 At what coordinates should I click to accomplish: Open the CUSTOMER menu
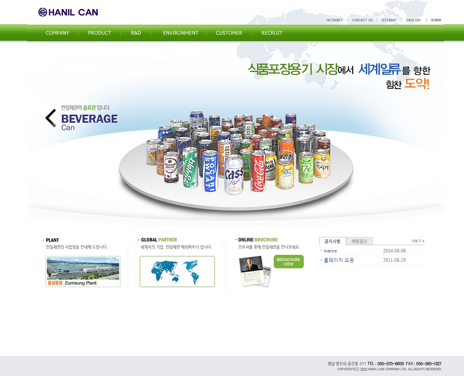tap(229, 33)
